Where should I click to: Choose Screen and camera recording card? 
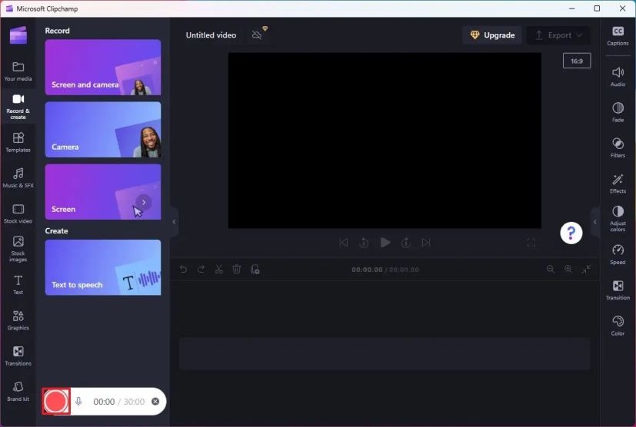(x=102, y=68)
